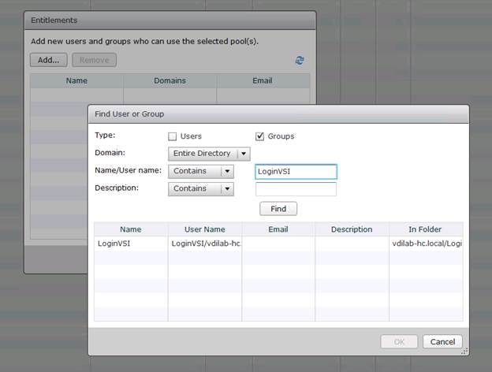
Task: Click the Find button
Action: click(278, 209)
